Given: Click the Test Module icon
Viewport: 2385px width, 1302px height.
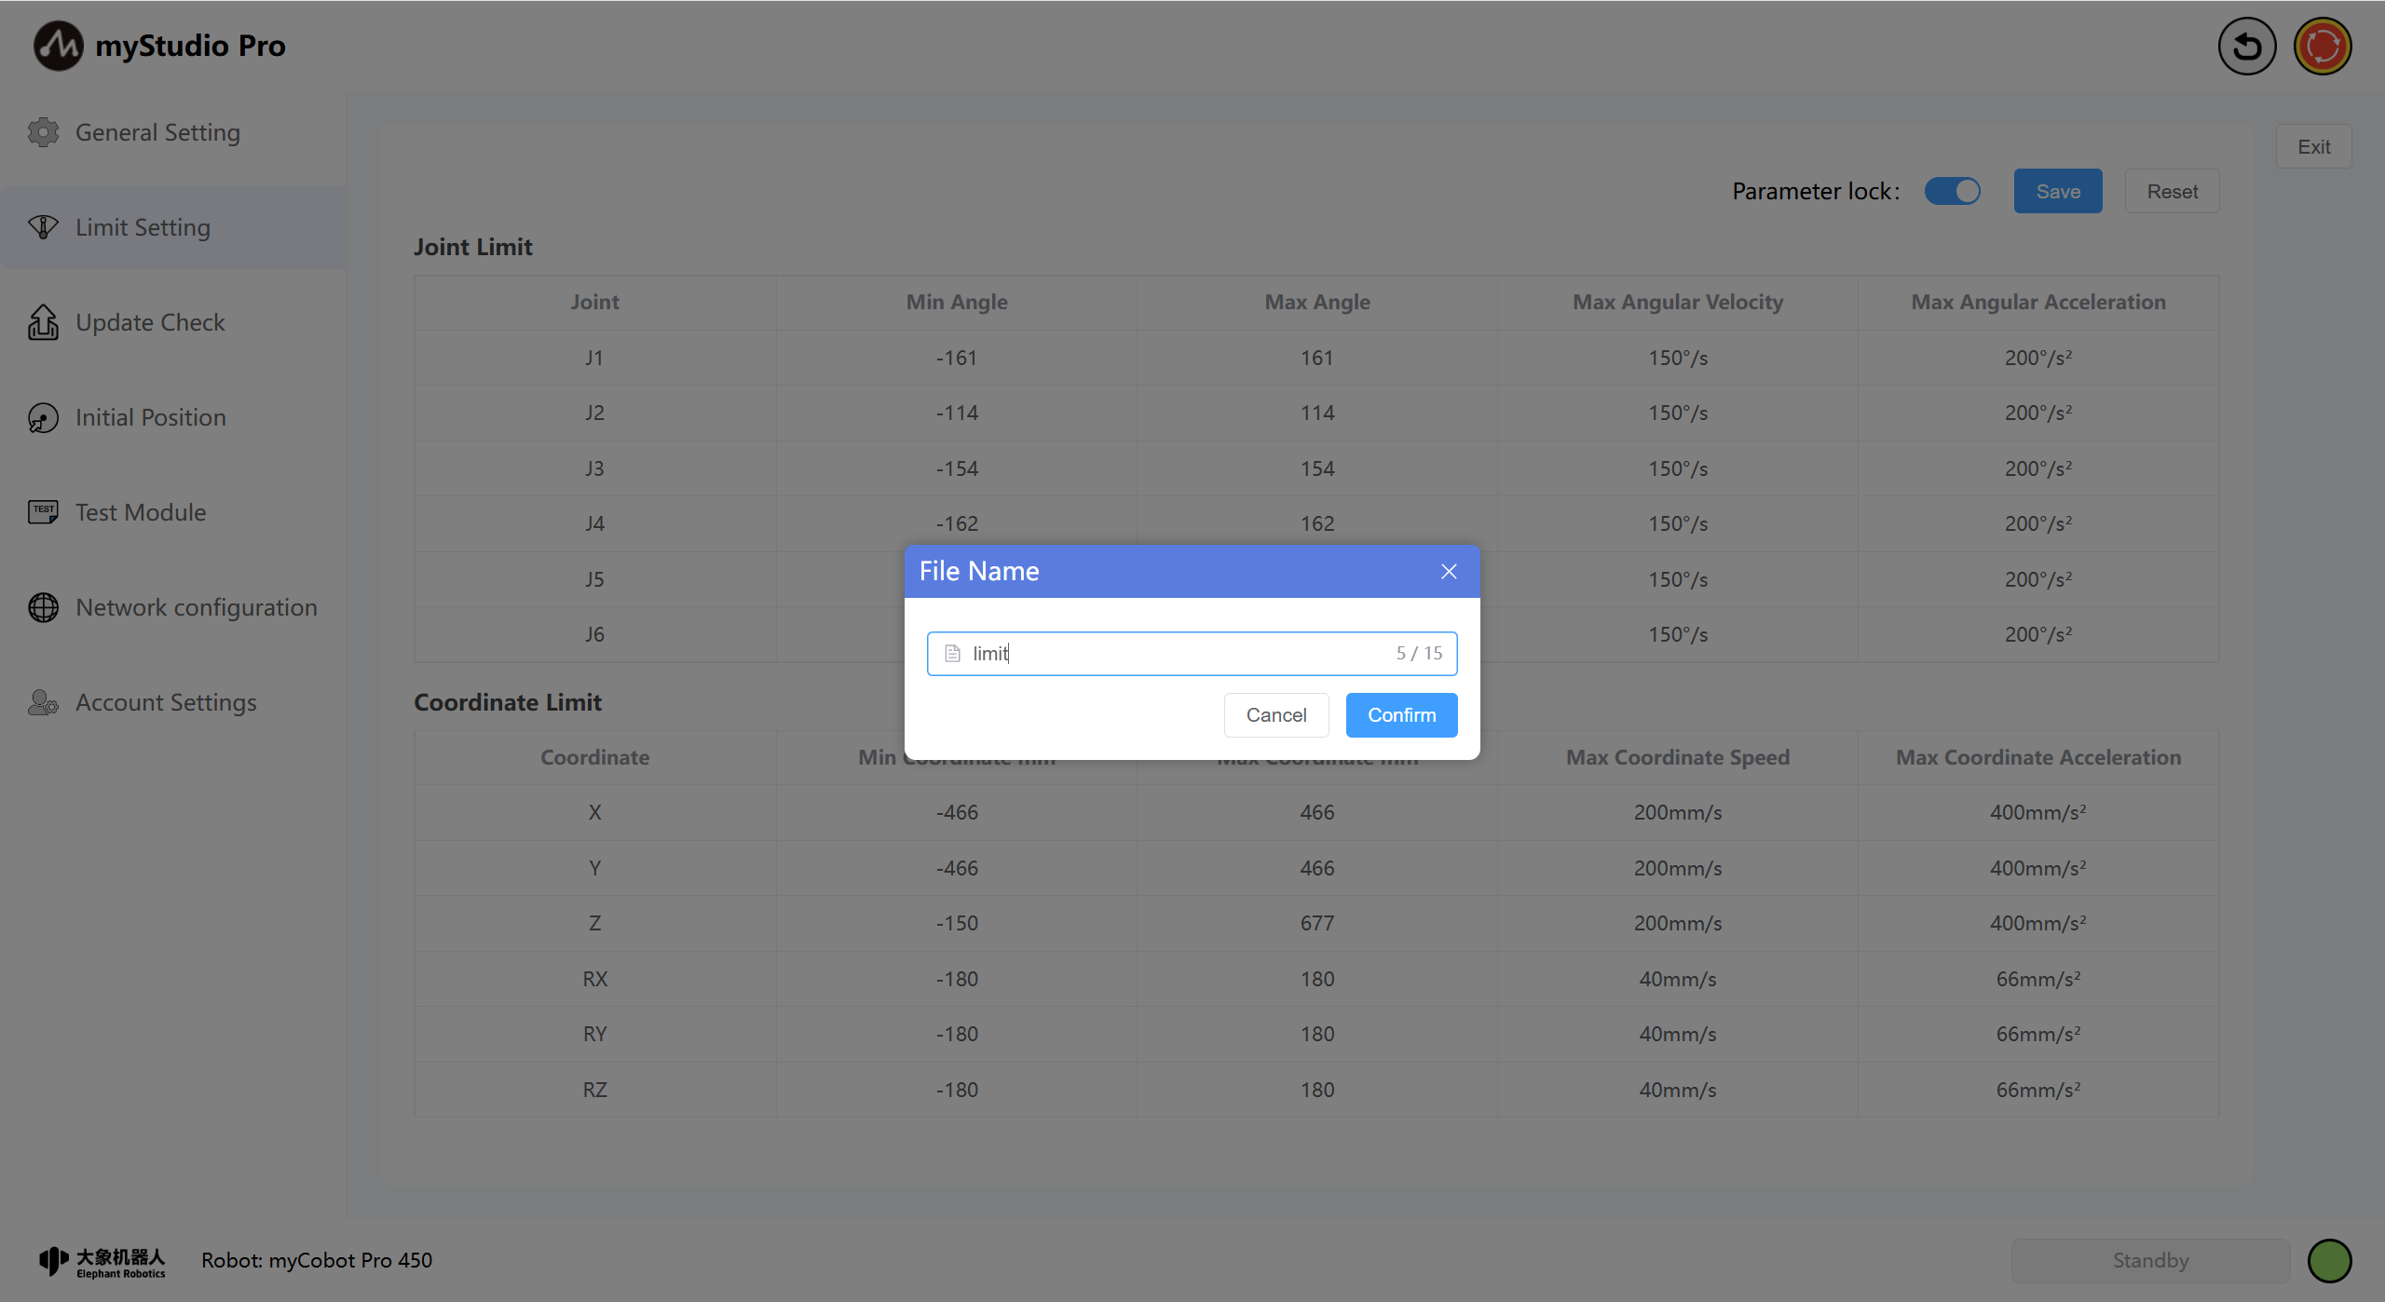Looking at the screenshot, I should pyautogui.click(x=43, y=512).
